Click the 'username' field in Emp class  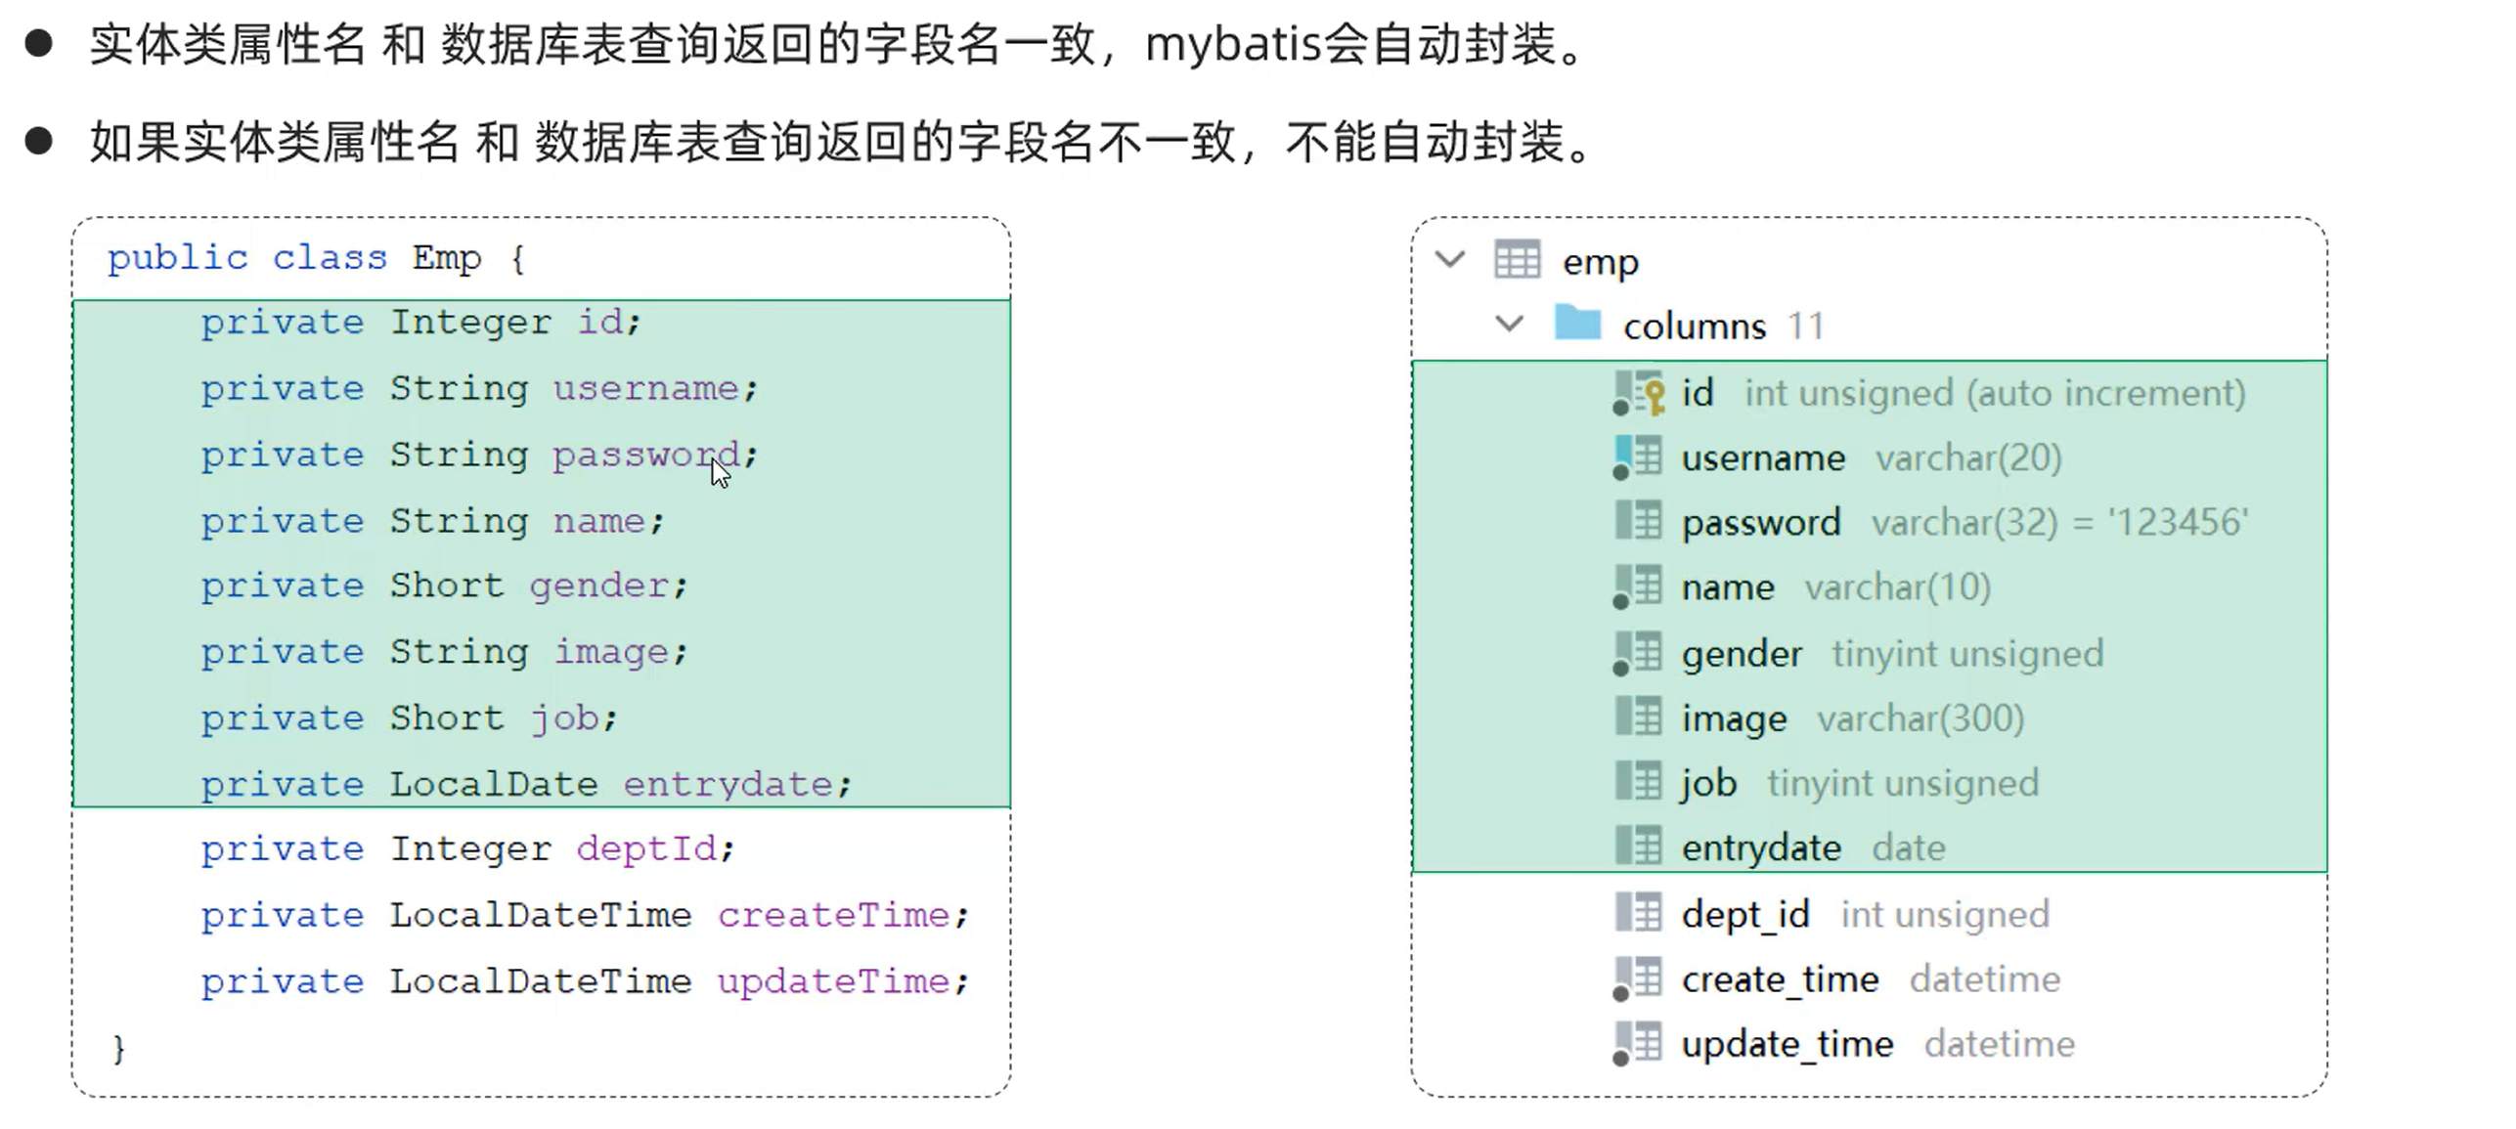[x=646, y=388]
